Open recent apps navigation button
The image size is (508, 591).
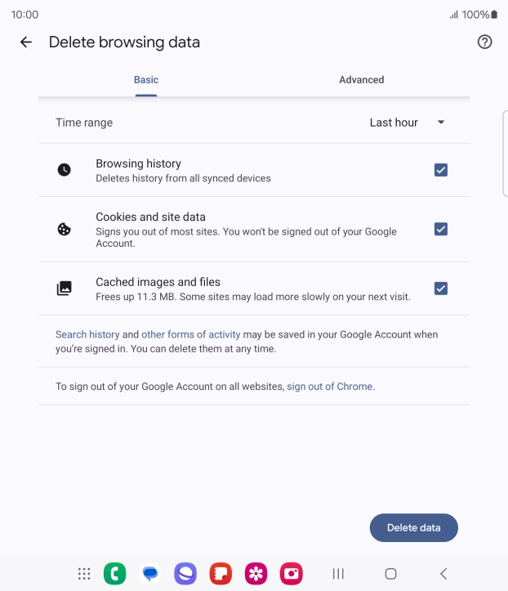tap(338, 574)
